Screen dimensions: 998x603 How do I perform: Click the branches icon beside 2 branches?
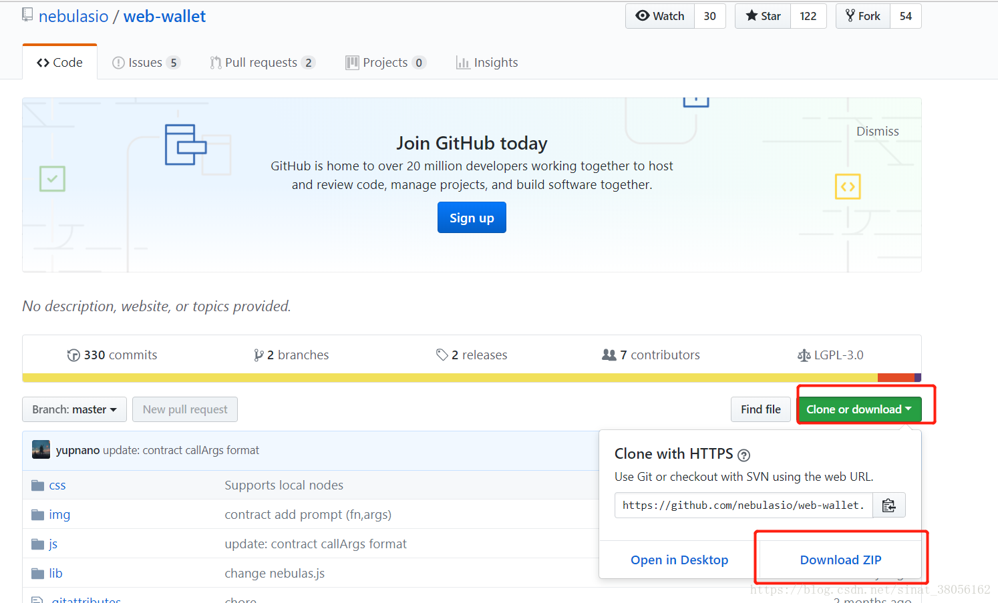pyautogui.click(x=259, y=355)
